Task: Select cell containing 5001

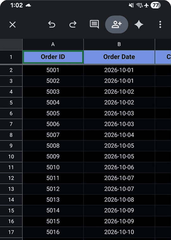Action: (x=53, y=70)
